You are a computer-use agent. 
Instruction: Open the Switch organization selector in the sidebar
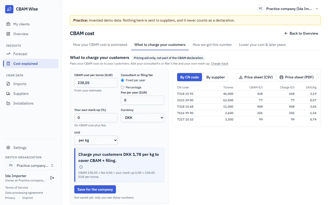click(x=31, y=166)
